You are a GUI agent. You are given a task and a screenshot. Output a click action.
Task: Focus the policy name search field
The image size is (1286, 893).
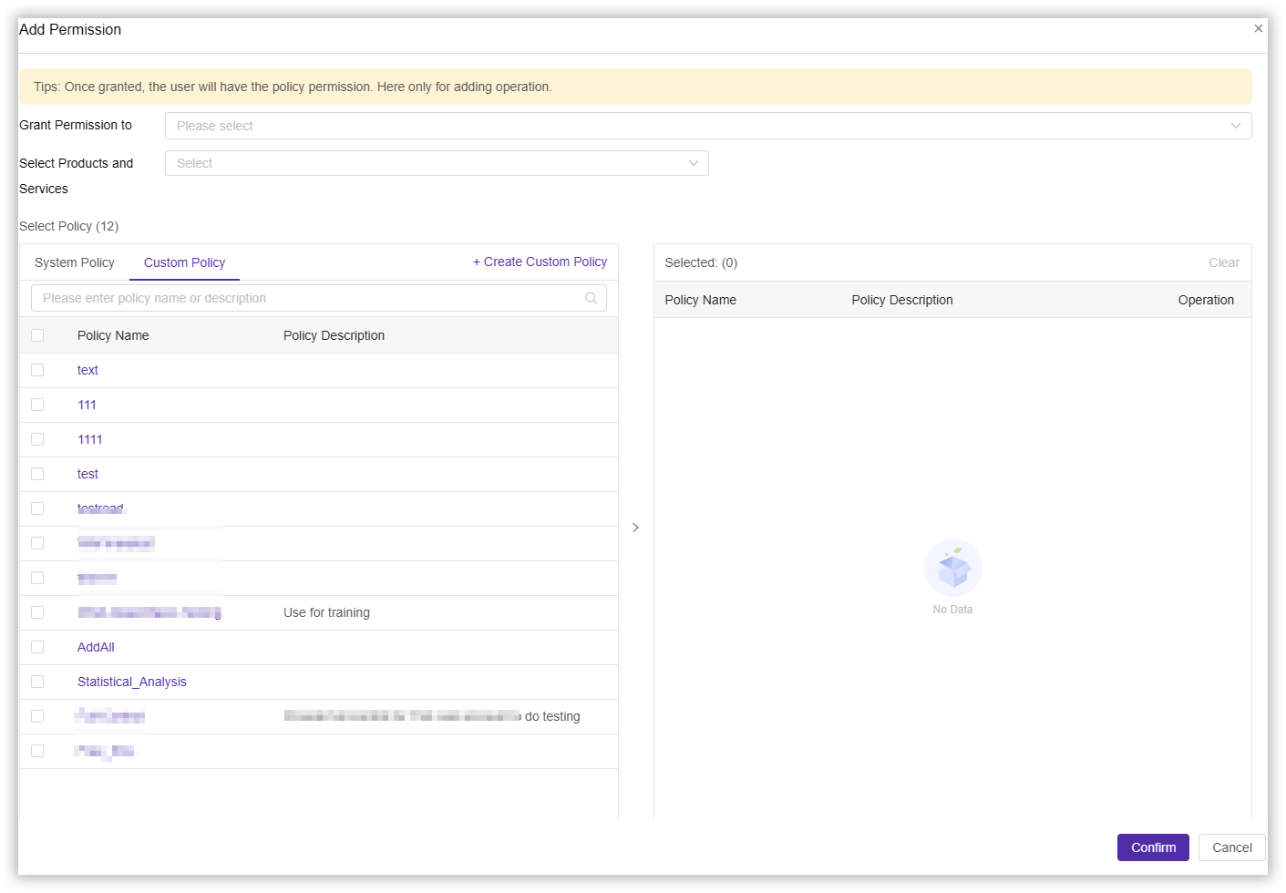310,298
